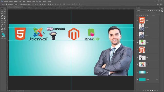
Task: Select Capa 1 gradient layer thumbnail
Action: (142, 72)
